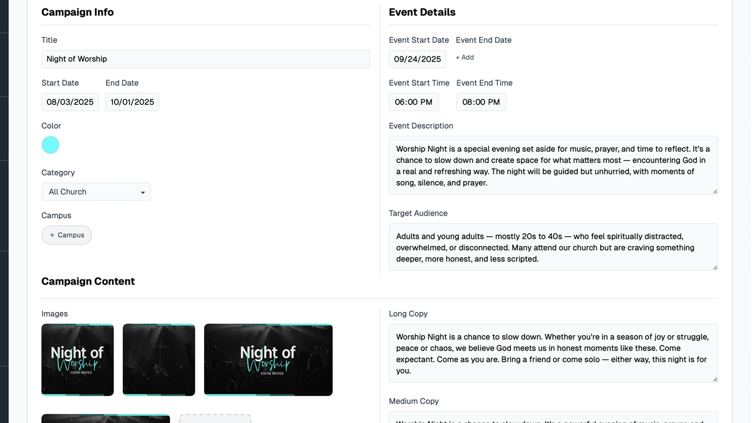Screen dimensions: 753x423
Task: Open campaign Start Date 08/03/2025 field
Action: pyautogui.click(x=70, y=102)
